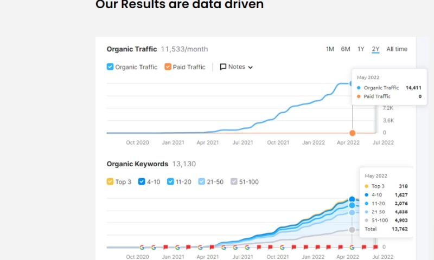Click the gray 51-100 data point on chart
The image size is (434, 260).
pyautogui.click(x=352, y=230)
